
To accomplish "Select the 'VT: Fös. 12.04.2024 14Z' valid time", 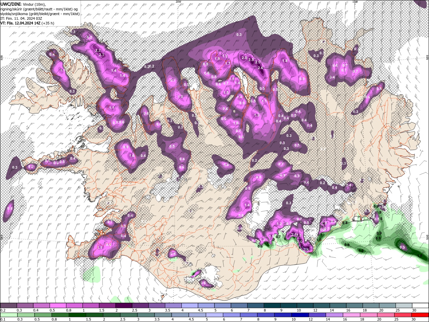I will (x=20, y=23).
